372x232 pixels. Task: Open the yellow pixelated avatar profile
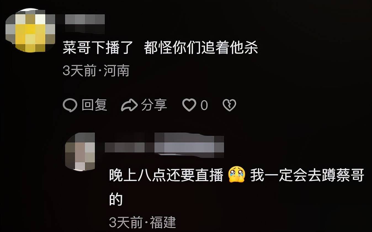tap(30, 30)
